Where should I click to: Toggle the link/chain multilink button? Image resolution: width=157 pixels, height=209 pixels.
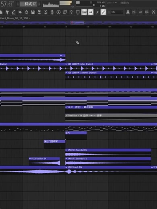(x=103, y=12)
